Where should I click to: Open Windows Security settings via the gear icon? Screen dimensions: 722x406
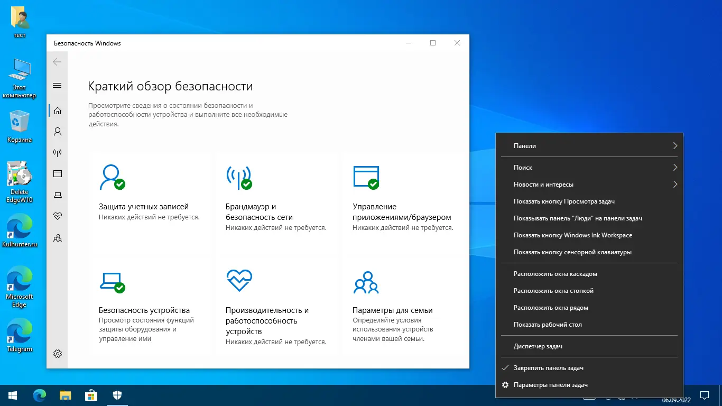[57, 354]
